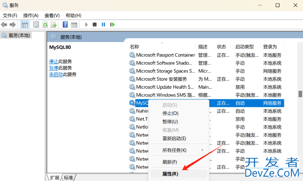Viewport: 303px width, 181px height.
Task: Click 网络服务 in the highlighted MySQL row
Action: [x=272, y=103]
